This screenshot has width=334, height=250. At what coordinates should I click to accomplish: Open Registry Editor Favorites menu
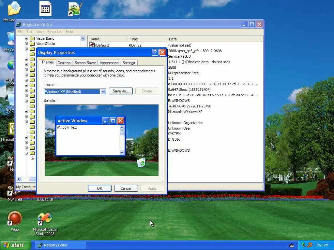point(54,32)
